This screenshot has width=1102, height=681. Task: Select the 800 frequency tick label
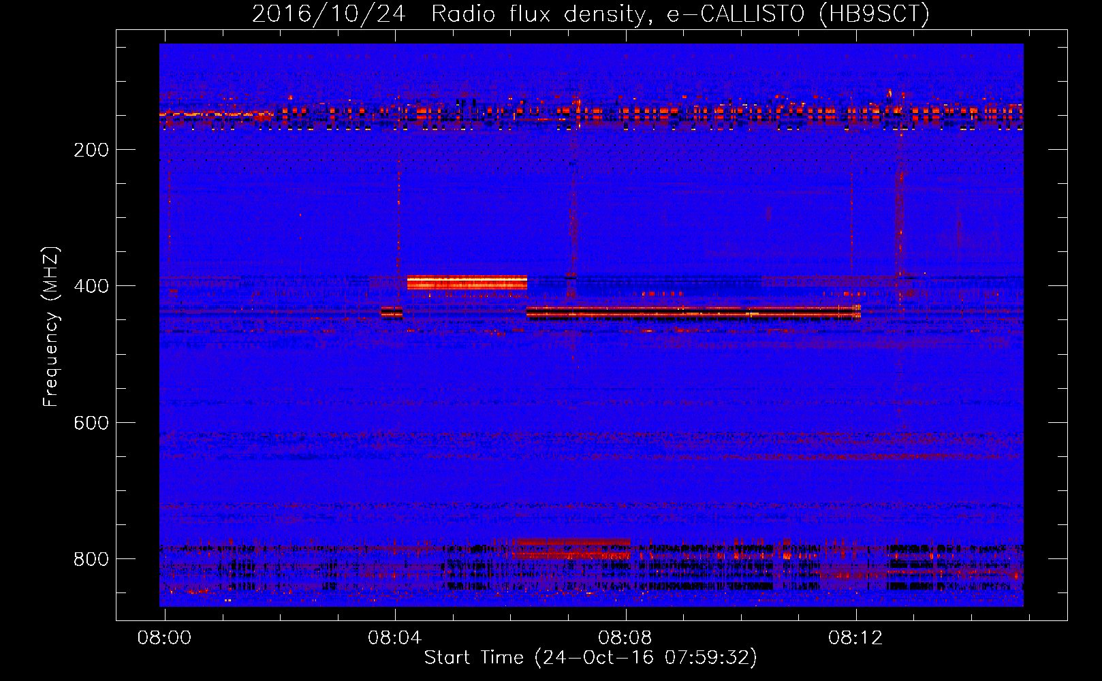[91, 559]
